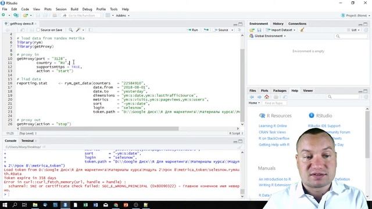Open the Addins dropdown
Image resolution: width=372 pixels, height=209 pixels.
123,16
